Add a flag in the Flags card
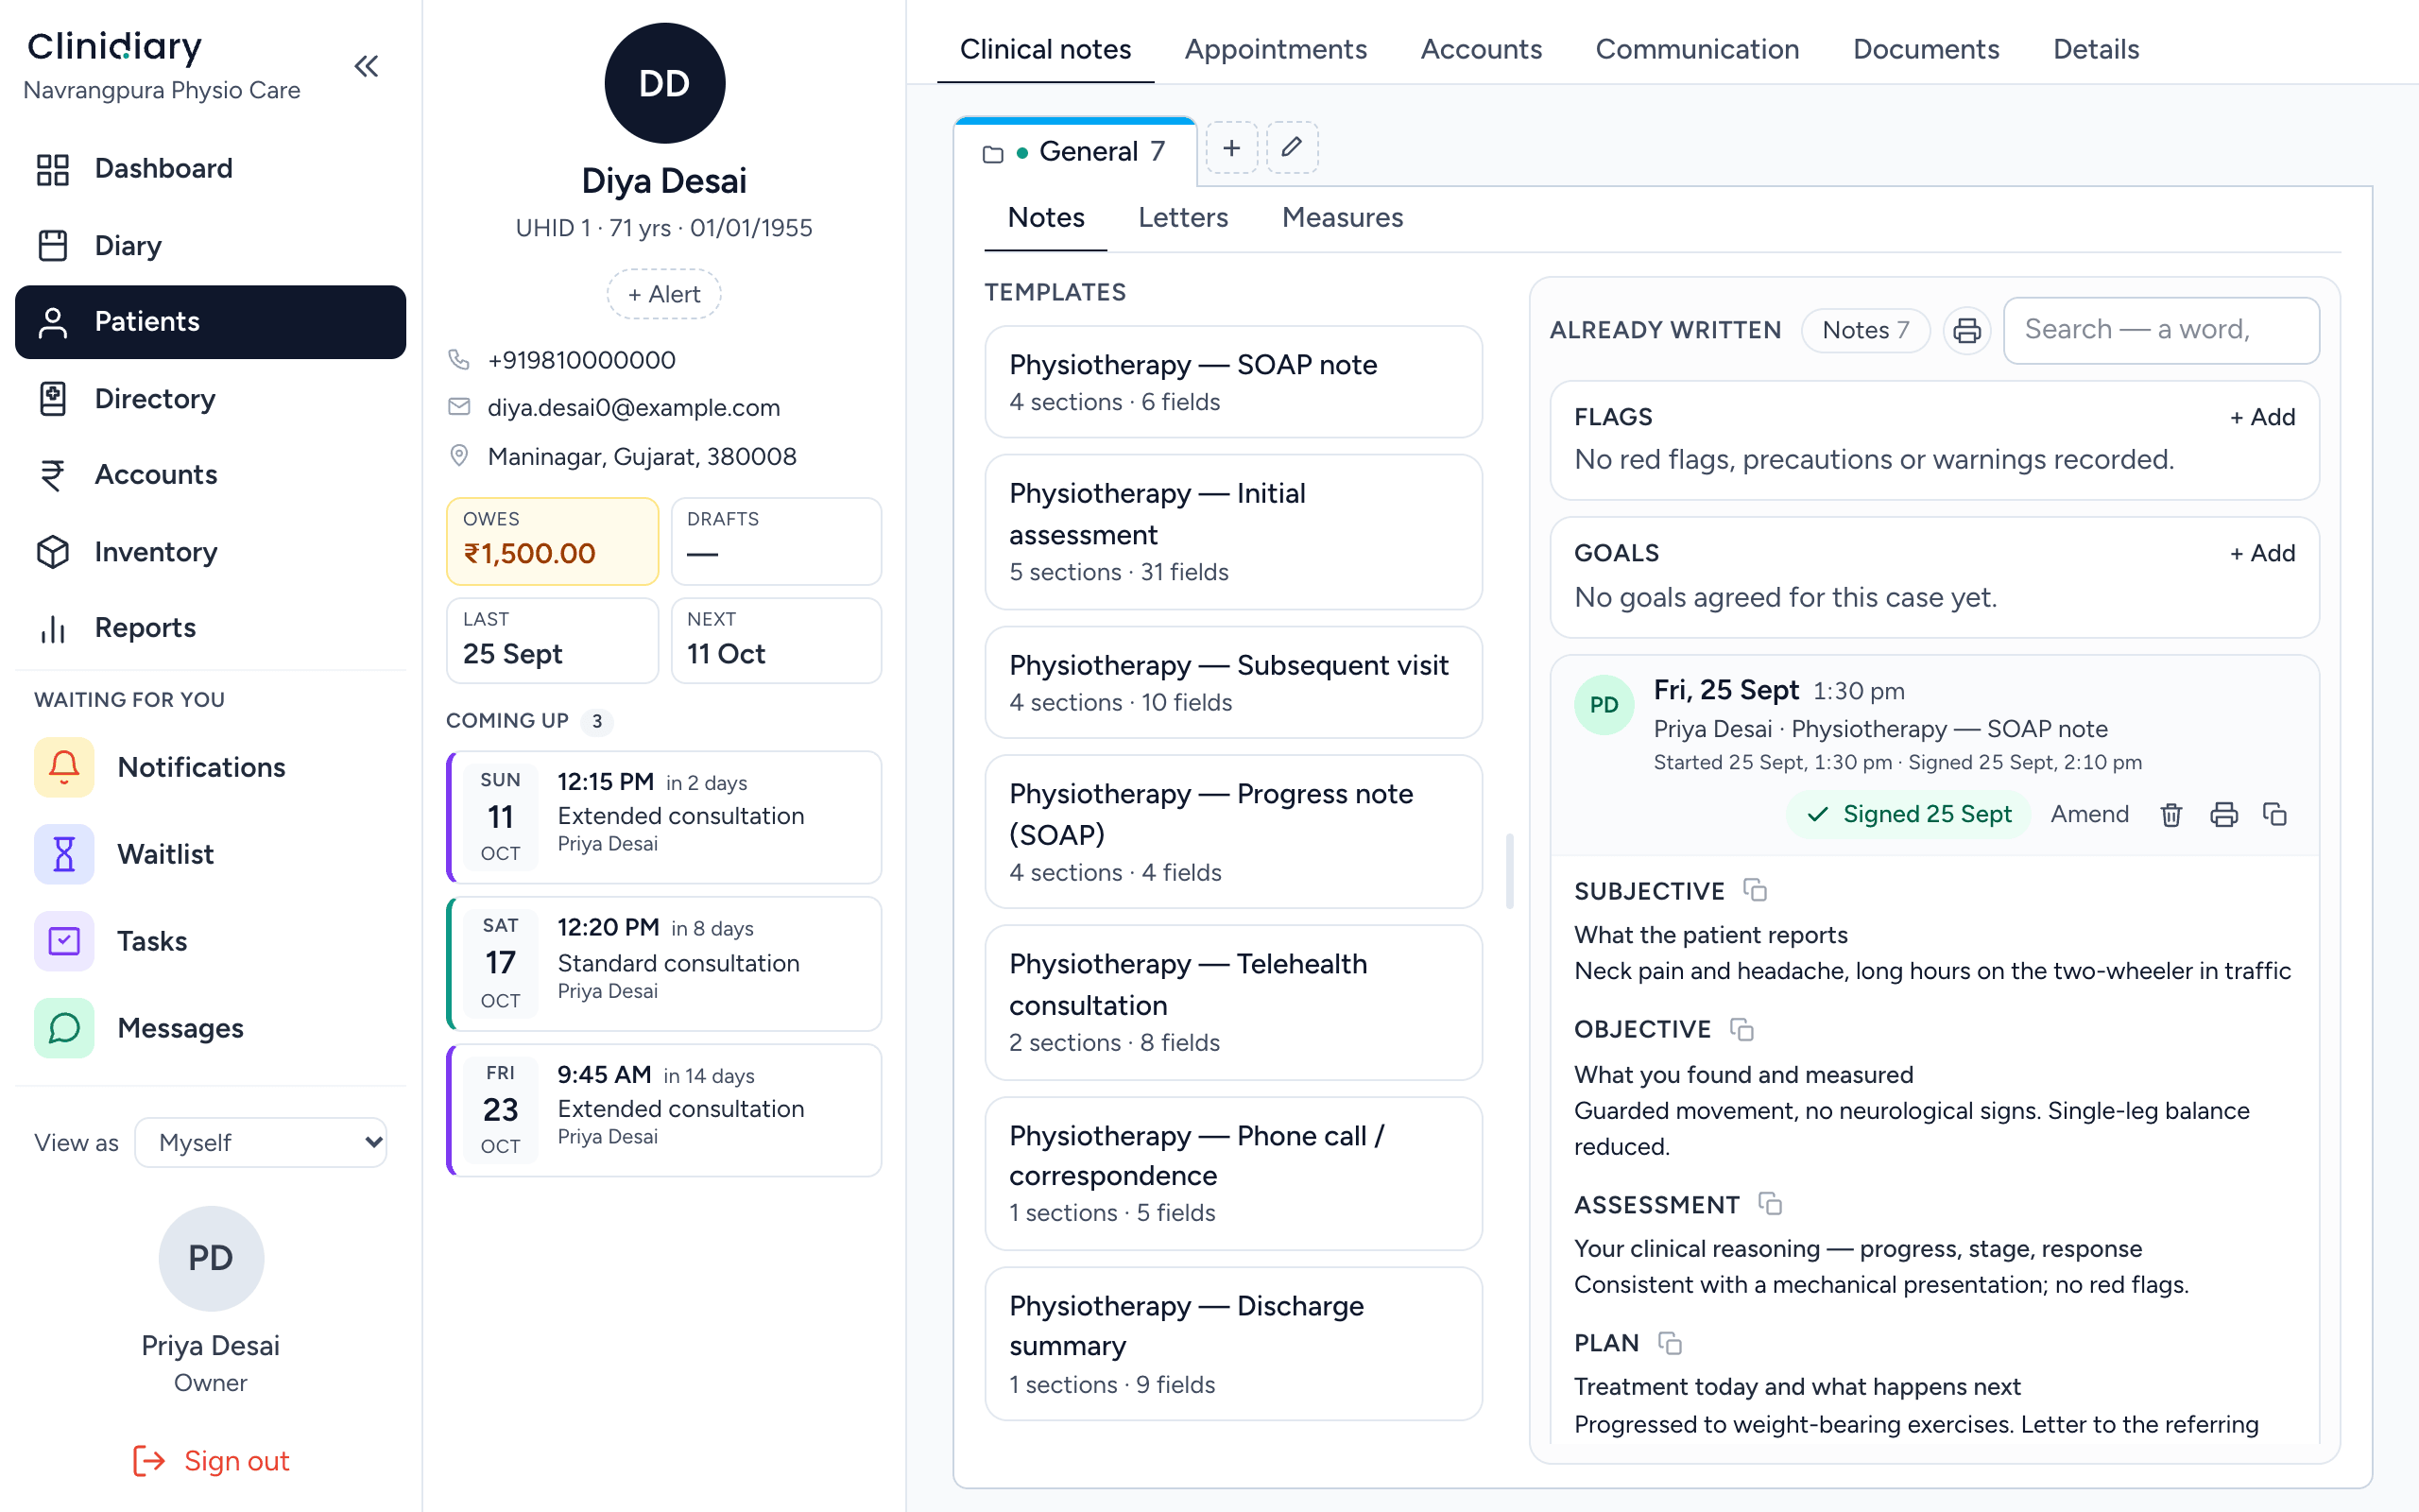 [2262, 417]
